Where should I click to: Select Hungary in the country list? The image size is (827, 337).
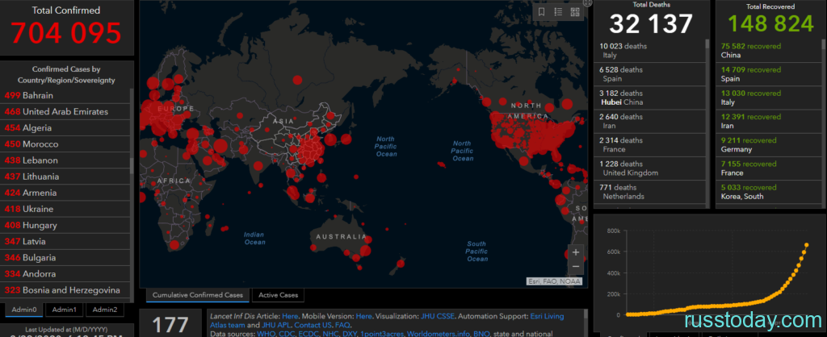click(x=65, y=226)
